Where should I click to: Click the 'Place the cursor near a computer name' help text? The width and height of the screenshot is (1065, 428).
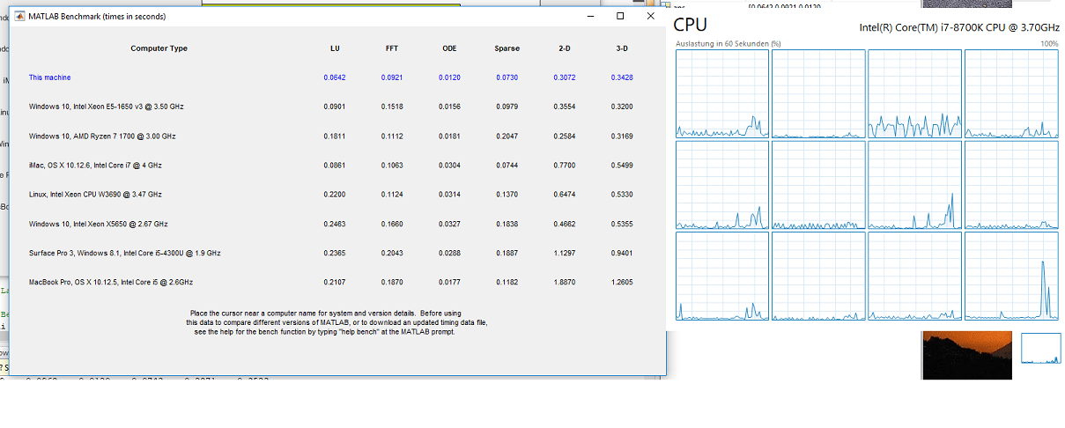pos(336,322)
